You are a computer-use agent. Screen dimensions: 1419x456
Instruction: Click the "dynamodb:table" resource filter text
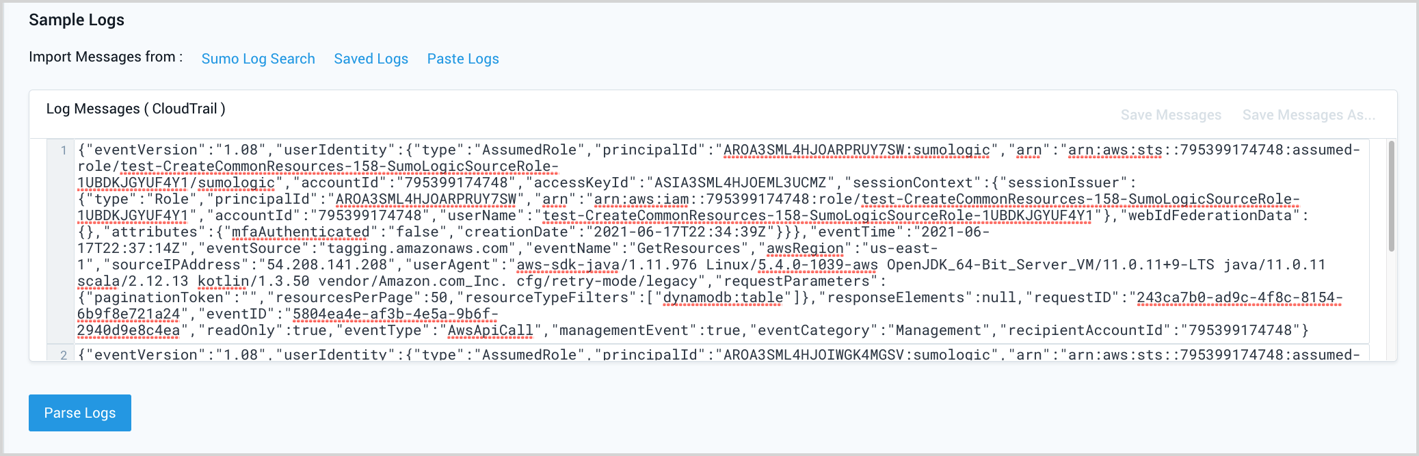[723, 298]
